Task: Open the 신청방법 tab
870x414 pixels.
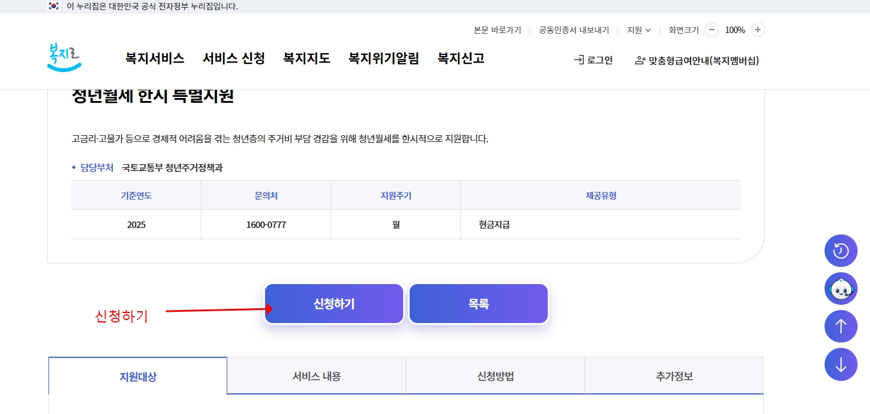Action: point(495,376)
